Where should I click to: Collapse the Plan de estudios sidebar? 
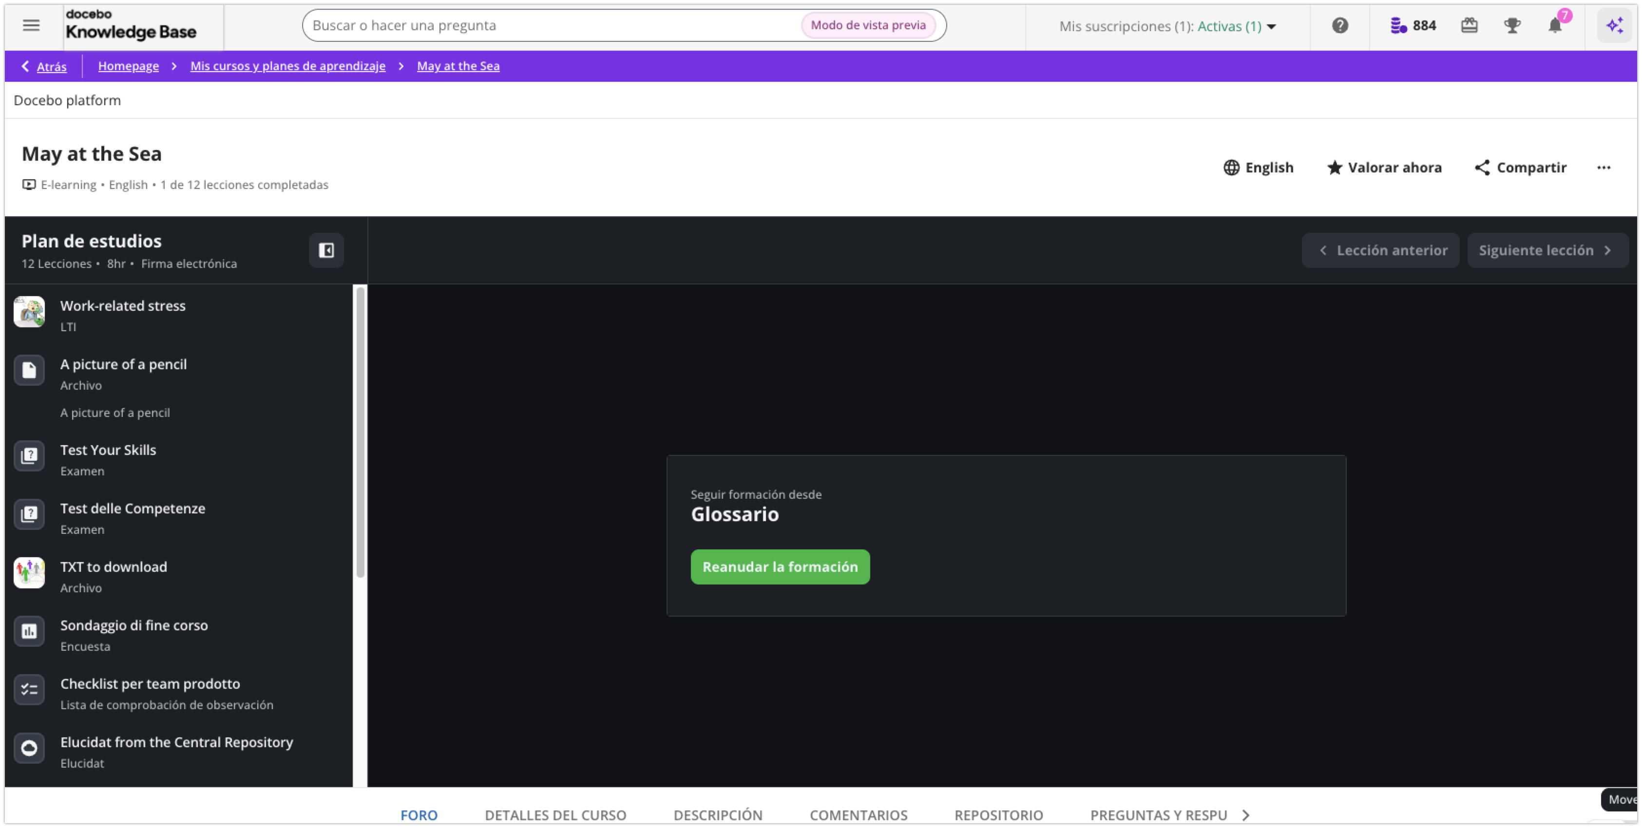point(326,250)
